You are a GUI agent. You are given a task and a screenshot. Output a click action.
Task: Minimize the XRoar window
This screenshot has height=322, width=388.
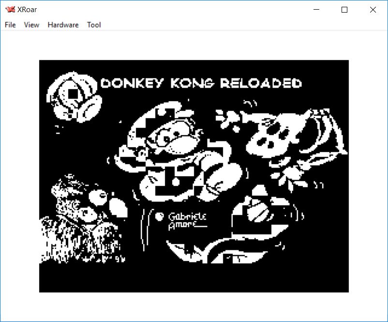click(316, 10)
